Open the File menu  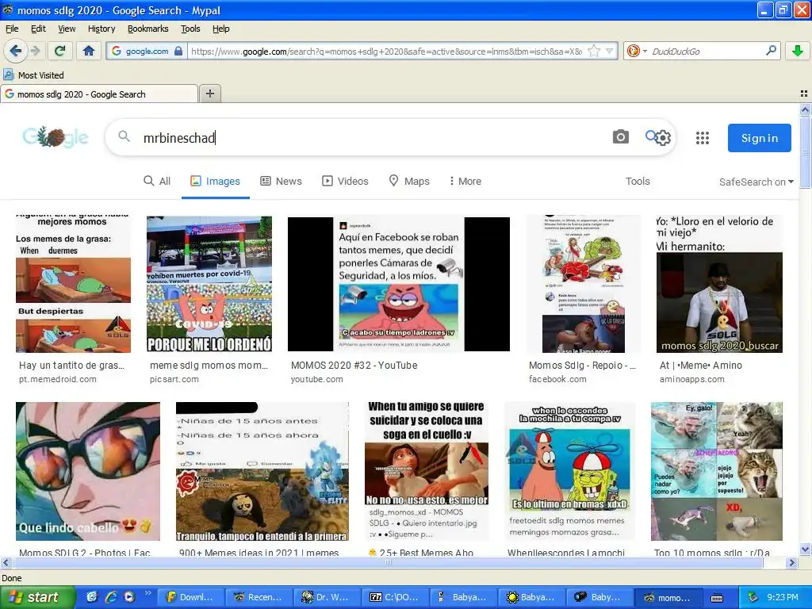tap(12, 29)
